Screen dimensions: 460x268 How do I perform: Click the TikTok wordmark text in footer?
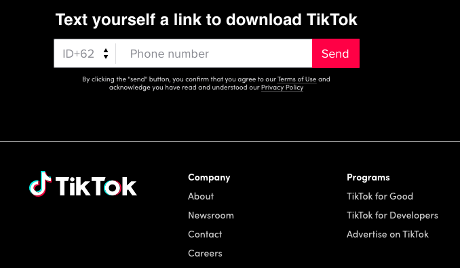point(96,186)
